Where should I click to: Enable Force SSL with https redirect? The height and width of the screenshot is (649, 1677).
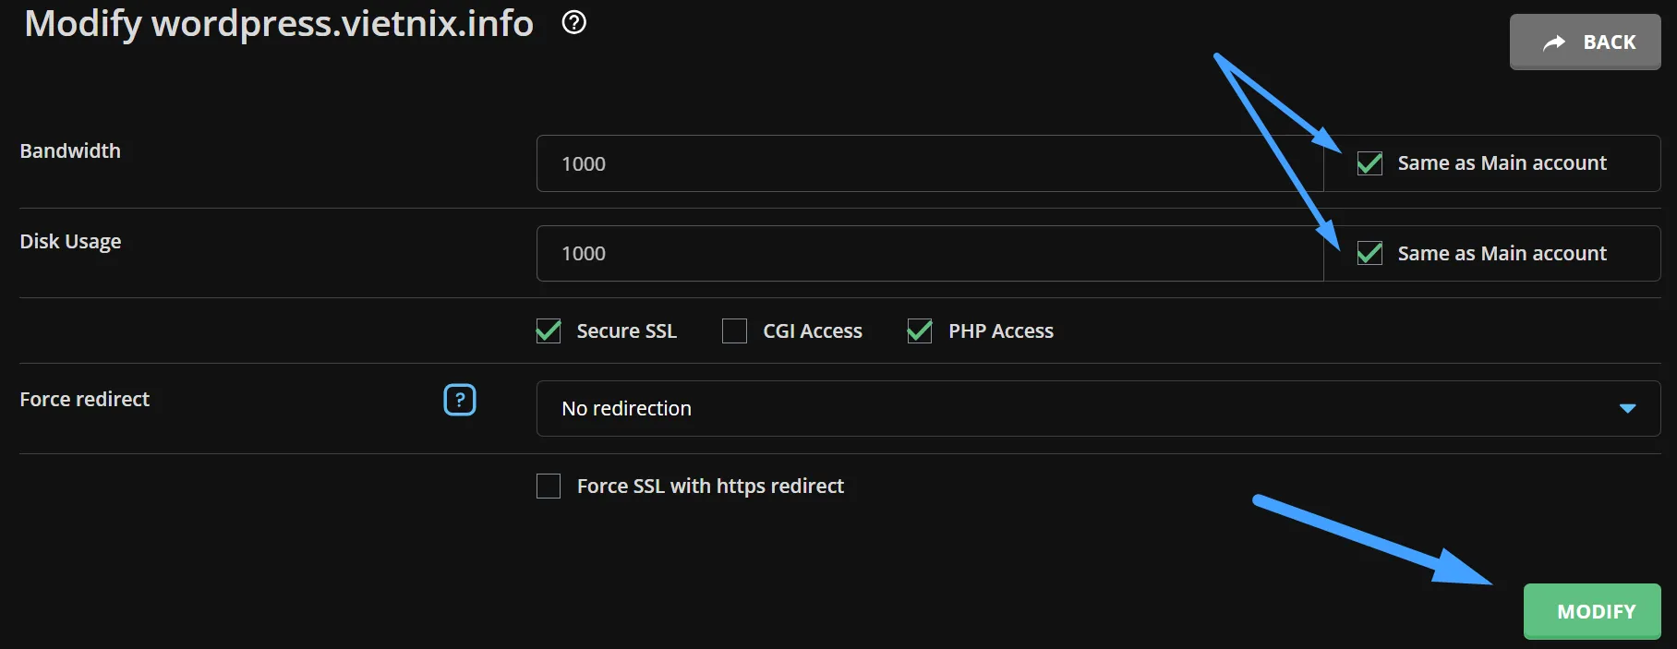tap(549, 486)
